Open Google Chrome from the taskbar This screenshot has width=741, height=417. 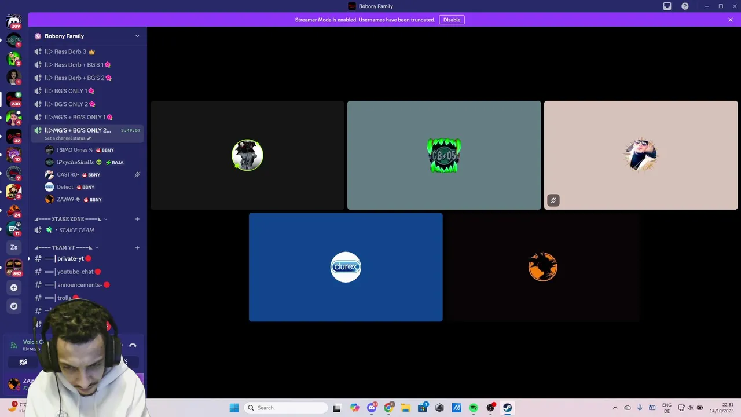tap(388, 408)
